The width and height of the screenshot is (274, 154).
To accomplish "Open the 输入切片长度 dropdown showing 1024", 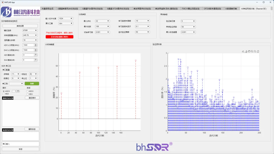I will (66, 18).
